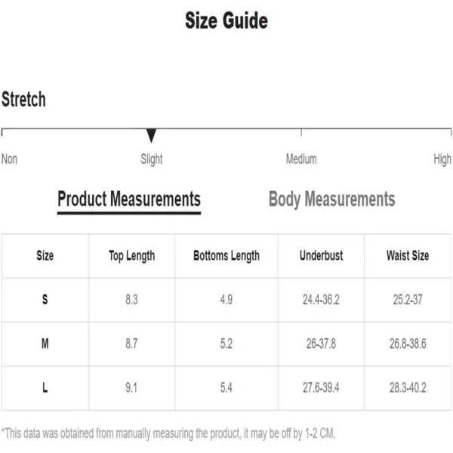The image size is (453, 453).
Task: Click the Size Guide heading
Action: coord(226,21)
